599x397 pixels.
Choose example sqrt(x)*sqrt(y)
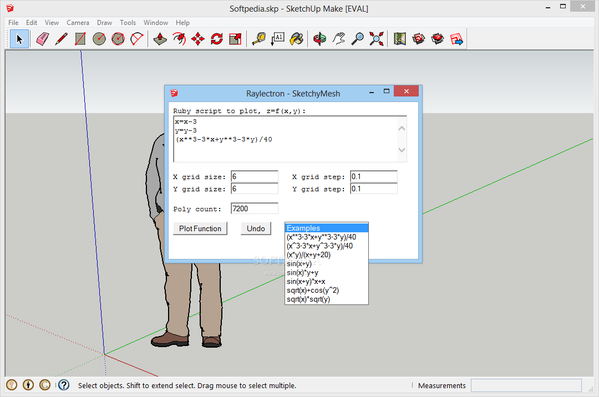(x=327, y=299)
